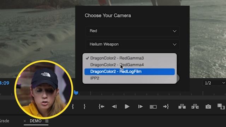This screenshot has width=226, height=127.
Task: Open the 1/2 playback resolution dropdown
Action: coord(214,83)
